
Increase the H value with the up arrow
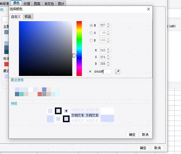point(108,24)
